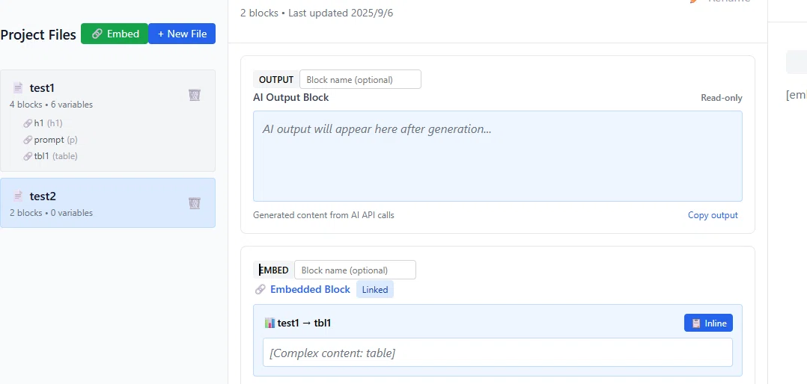Viewport: 807px width, 384px height.
Task: Click the AI output read-only text area
Action: (498, 156)
